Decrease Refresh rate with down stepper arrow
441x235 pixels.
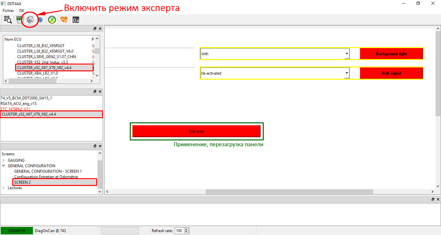pyautogui.click(x=186, y=232)
